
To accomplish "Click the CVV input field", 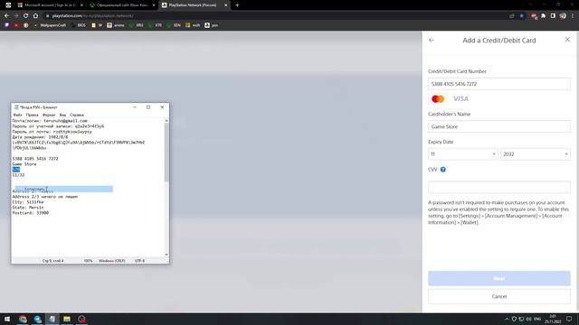I will click(x=498, y=187).
